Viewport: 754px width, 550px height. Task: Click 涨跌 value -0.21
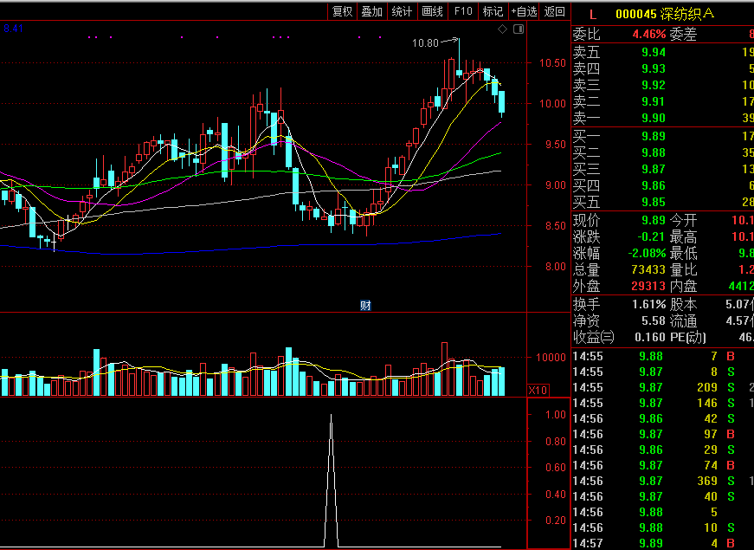pos(651,236)
